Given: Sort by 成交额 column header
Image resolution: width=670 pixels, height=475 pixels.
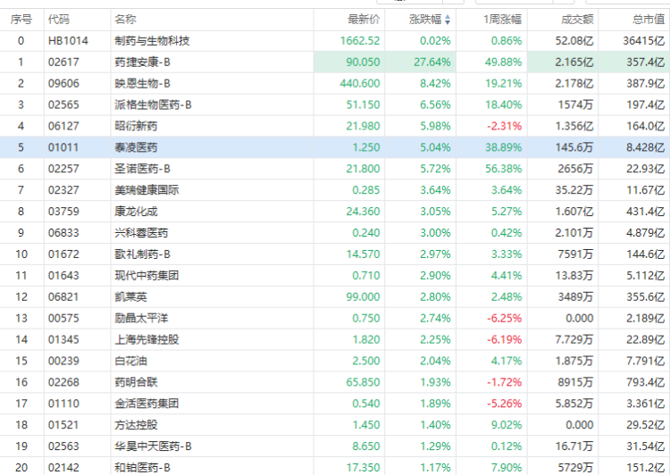Looking at the screenshot, I should (x=576, y=20).
